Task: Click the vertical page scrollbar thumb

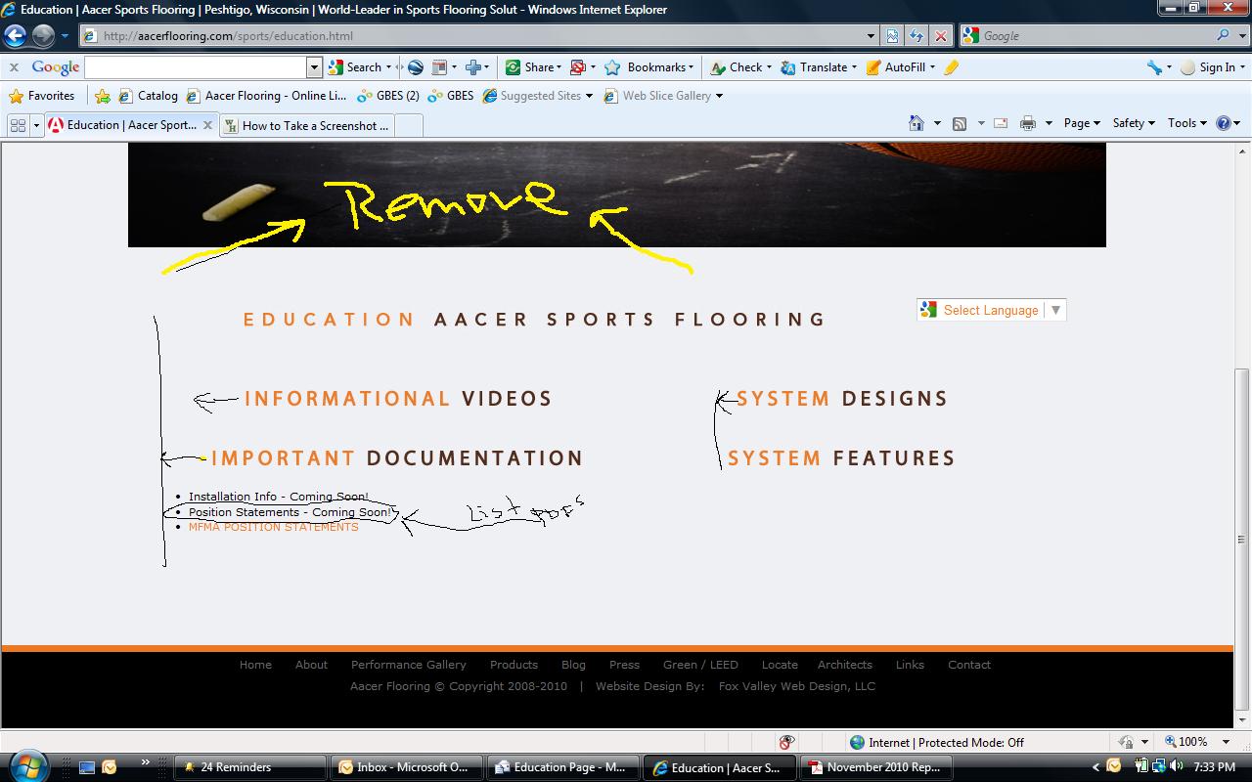Action: click(1242, 538)
